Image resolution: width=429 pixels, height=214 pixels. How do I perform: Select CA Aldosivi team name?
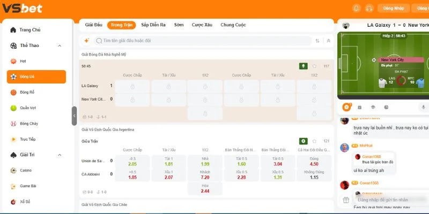point(91,174)
